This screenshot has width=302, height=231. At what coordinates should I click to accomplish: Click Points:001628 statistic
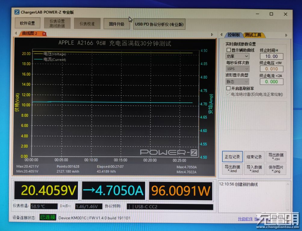[68, 166]
